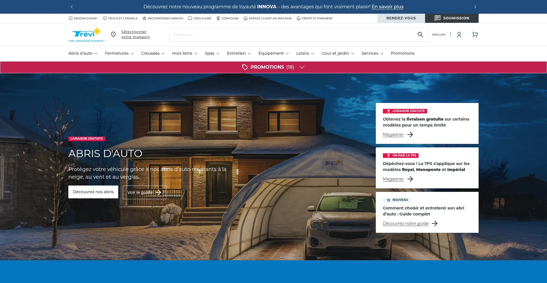Follow the En savoir plus link
This screenshot has height=283, width=547.
(387, 7)
